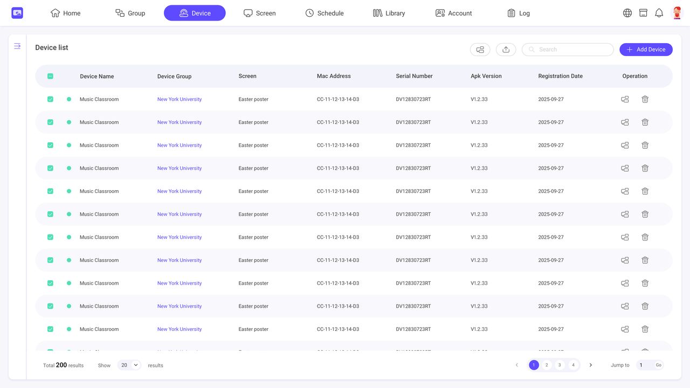The height and width of the screenshot is (388, 690).
Task: Click the batch assign icon beside export
Action: click(x=480, y=50)
